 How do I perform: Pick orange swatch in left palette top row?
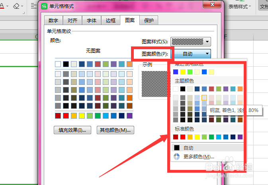tap(130, 64)
